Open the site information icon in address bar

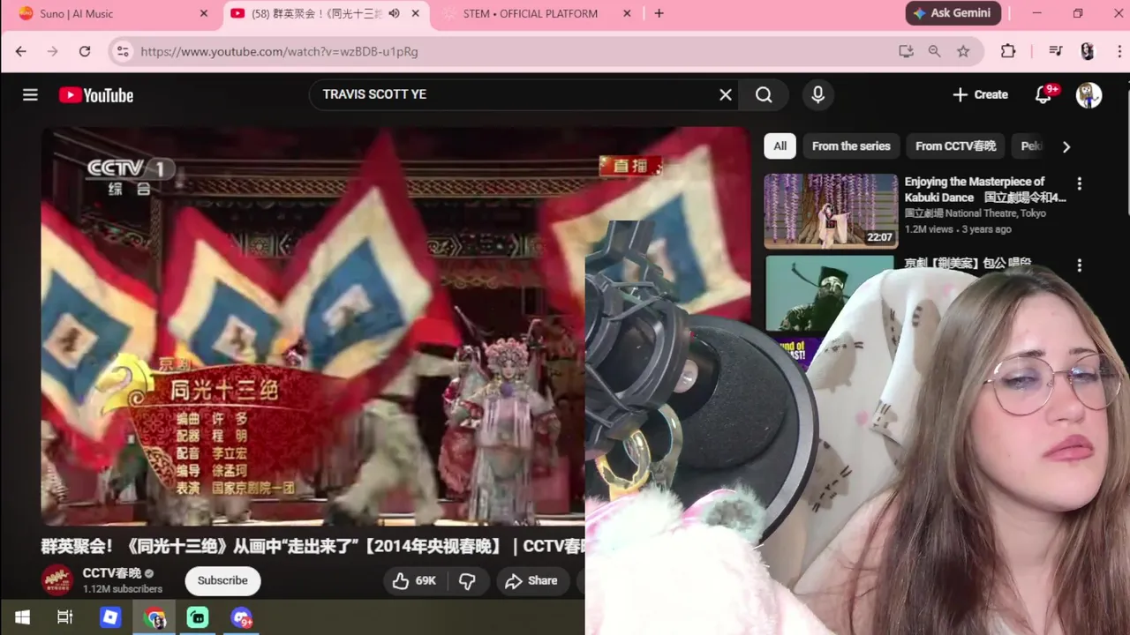[123, 51]
